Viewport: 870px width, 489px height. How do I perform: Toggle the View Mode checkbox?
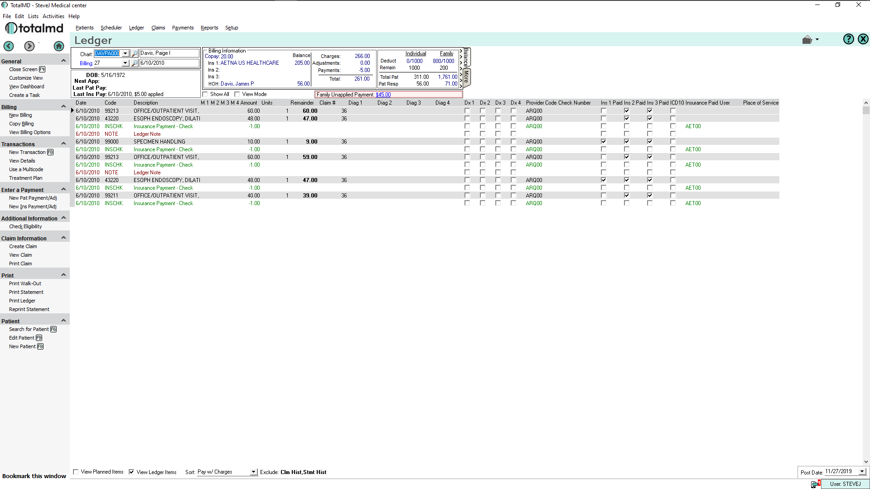[x=237, y=94]
